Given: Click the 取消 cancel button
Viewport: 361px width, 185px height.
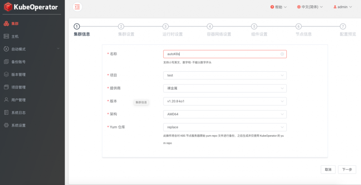Looking at the screenshot, I should point(328,170).
